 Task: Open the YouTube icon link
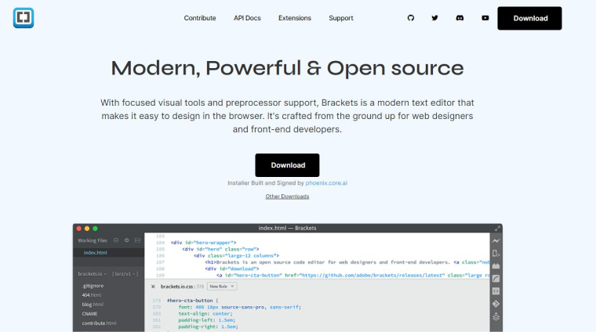click(485, 18)
